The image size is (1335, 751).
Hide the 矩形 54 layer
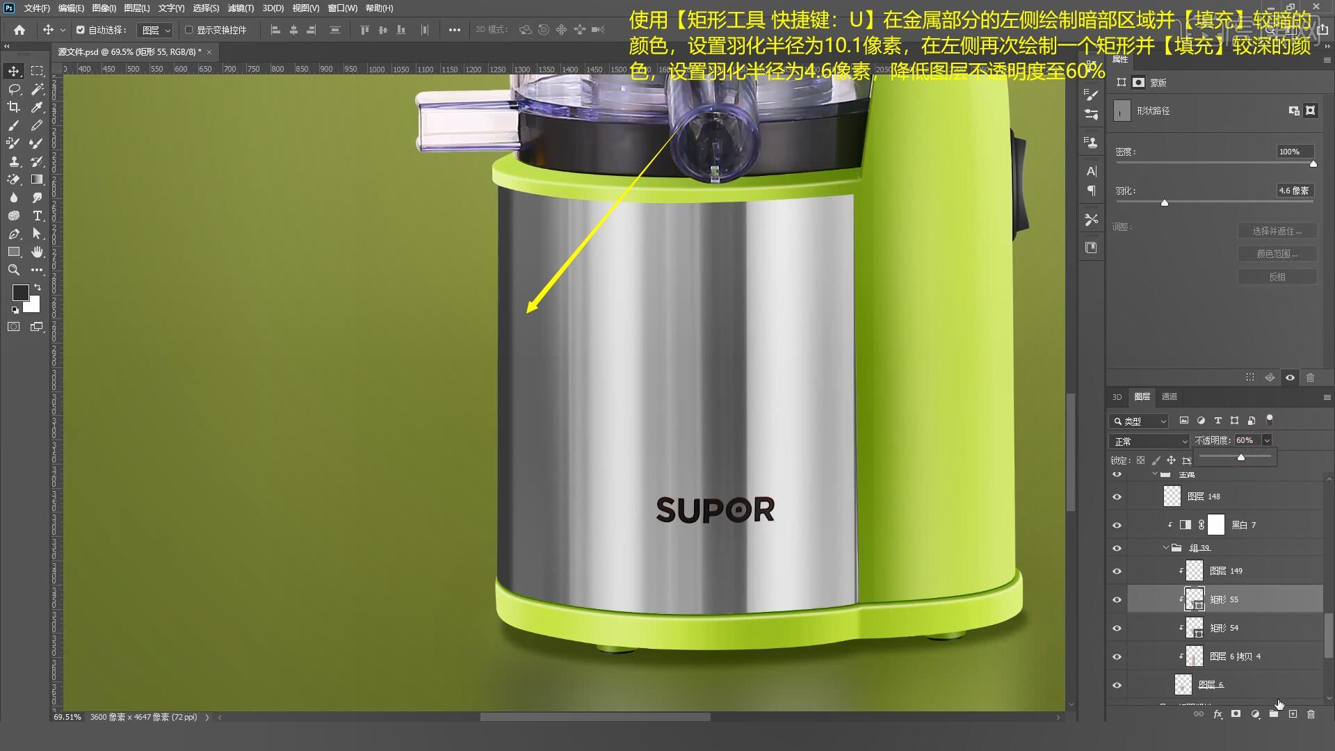(x=1117, y=628)
